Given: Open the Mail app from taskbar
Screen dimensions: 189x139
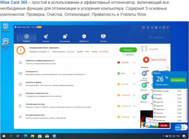Looking at the screenshot, I should [47, 136].
